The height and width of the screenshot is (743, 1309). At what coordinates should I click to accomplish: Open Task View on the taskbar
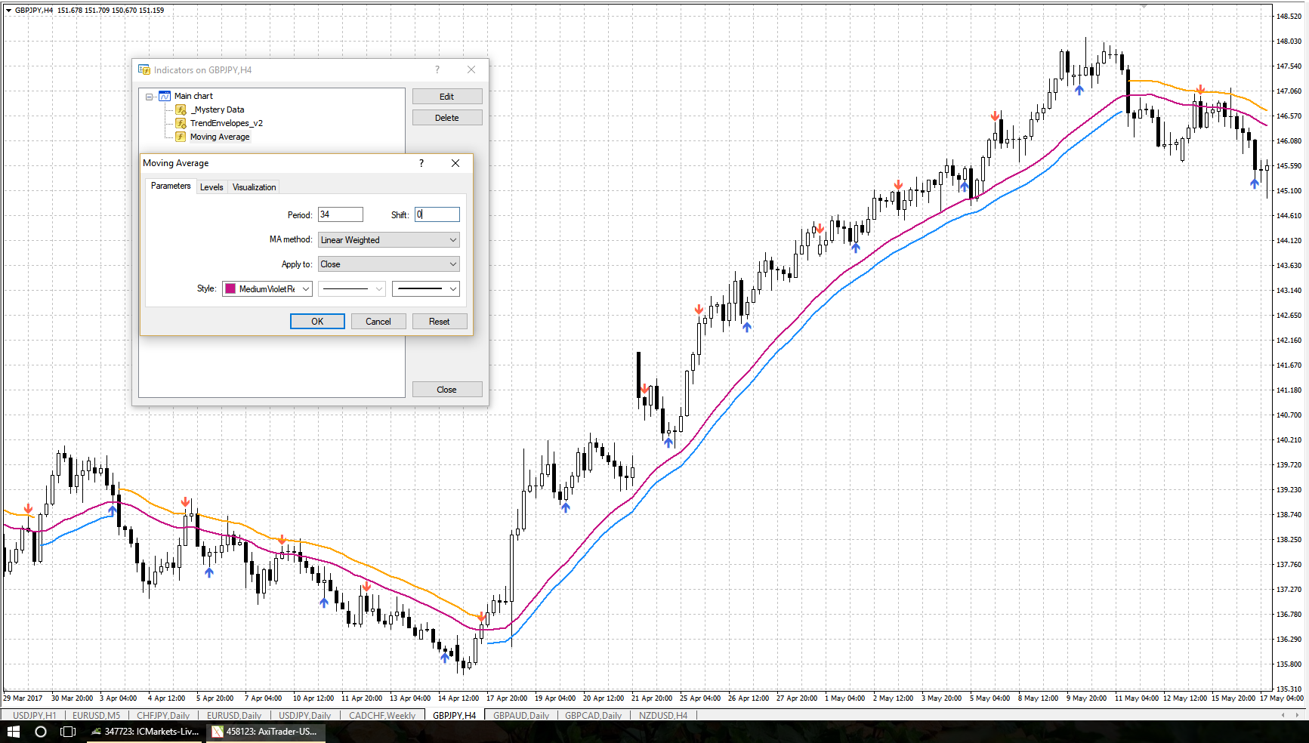click(68, 732)
